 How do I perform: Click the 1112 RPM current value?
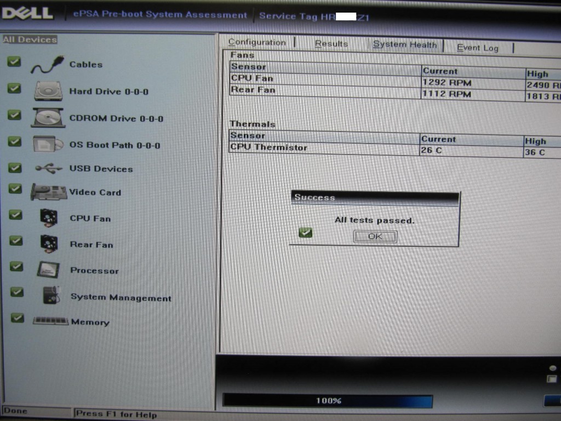tap(447, 94)
